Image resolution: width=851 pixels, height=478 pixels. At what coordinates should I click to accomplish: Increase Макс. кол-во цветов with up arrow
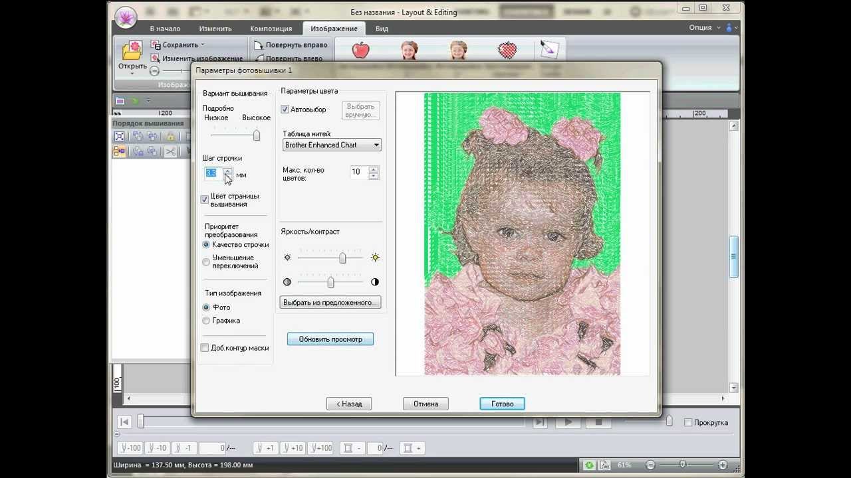point(374,169)
